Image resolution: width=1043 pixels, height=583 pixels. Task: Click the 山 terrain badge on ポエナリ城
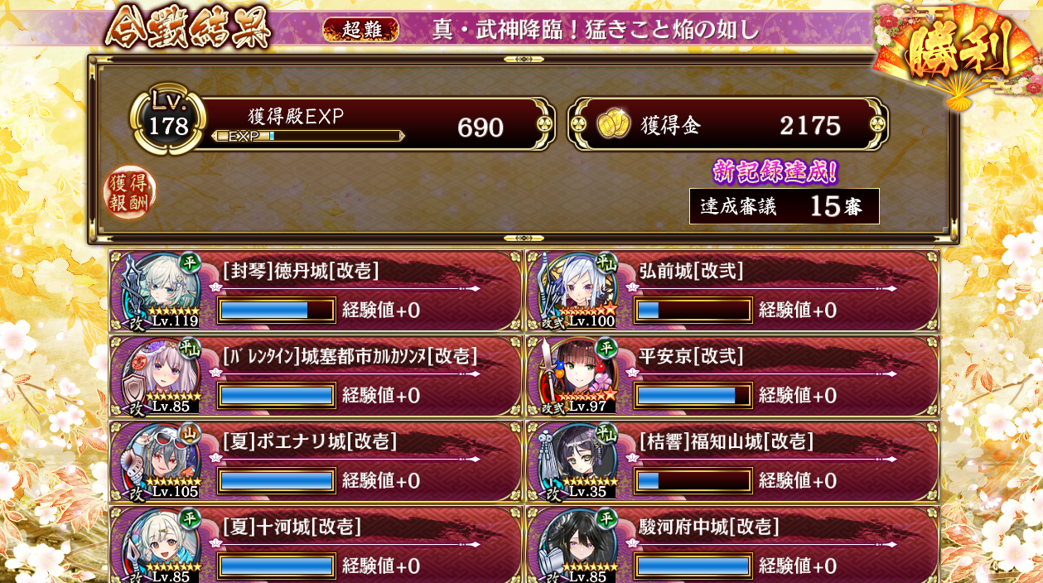191,431
